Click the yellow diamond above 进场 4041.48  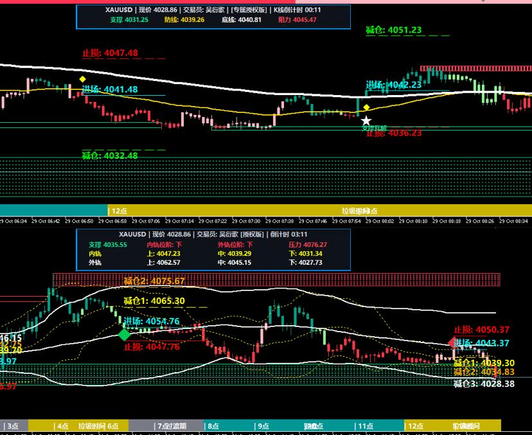click(82, 79)
